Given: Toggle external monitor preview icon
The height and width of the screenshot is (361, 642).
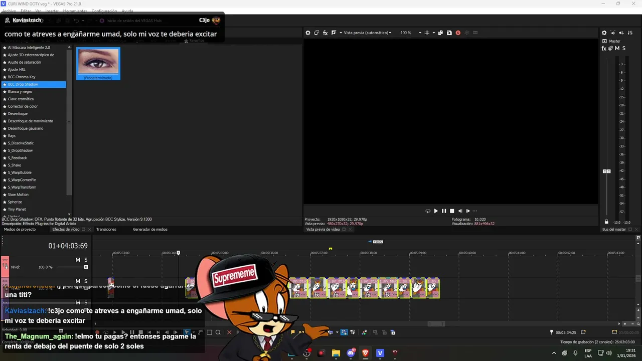Looking at the screenshot, I should (x=316, y=33).
